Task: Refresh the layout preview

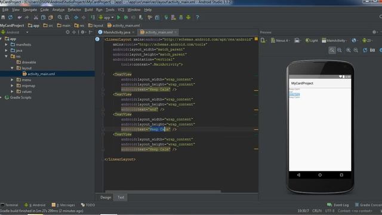Action: [365, 50]
